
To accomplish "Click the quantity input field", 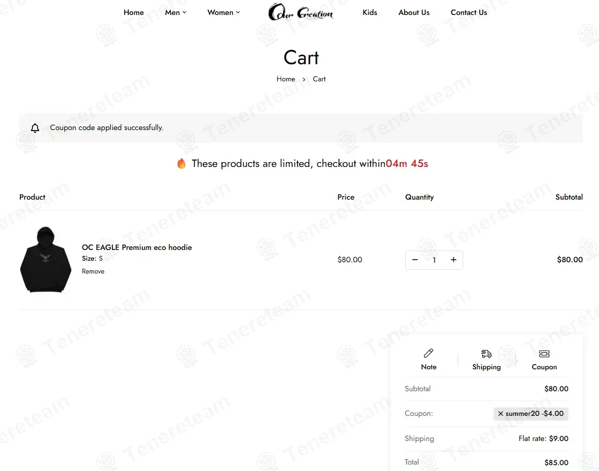I will [x=434, y=260].
